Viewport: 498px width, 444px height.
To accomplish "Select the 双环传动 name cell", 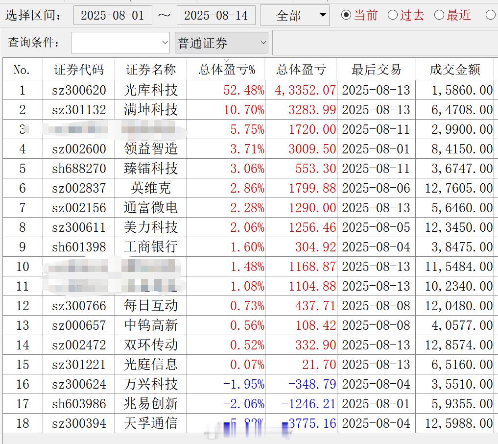I will tap(151, 345).
